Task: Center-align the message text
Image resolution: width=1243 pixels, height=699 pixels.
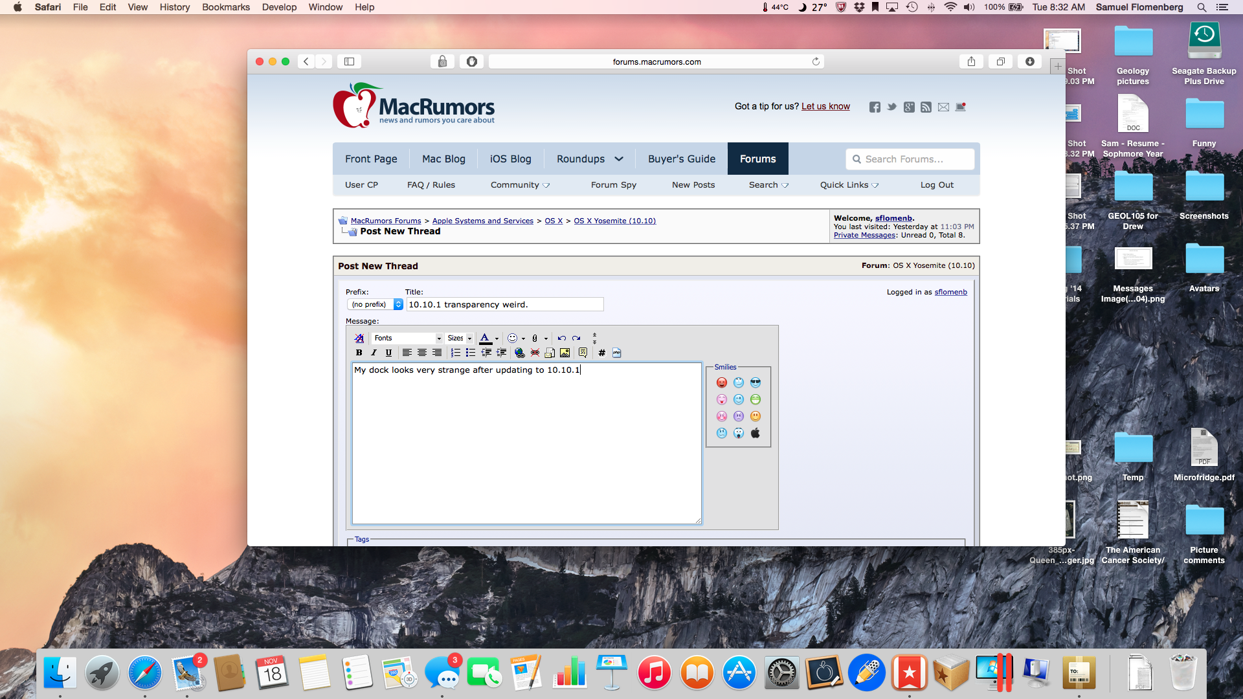Action: pos(421,353)
